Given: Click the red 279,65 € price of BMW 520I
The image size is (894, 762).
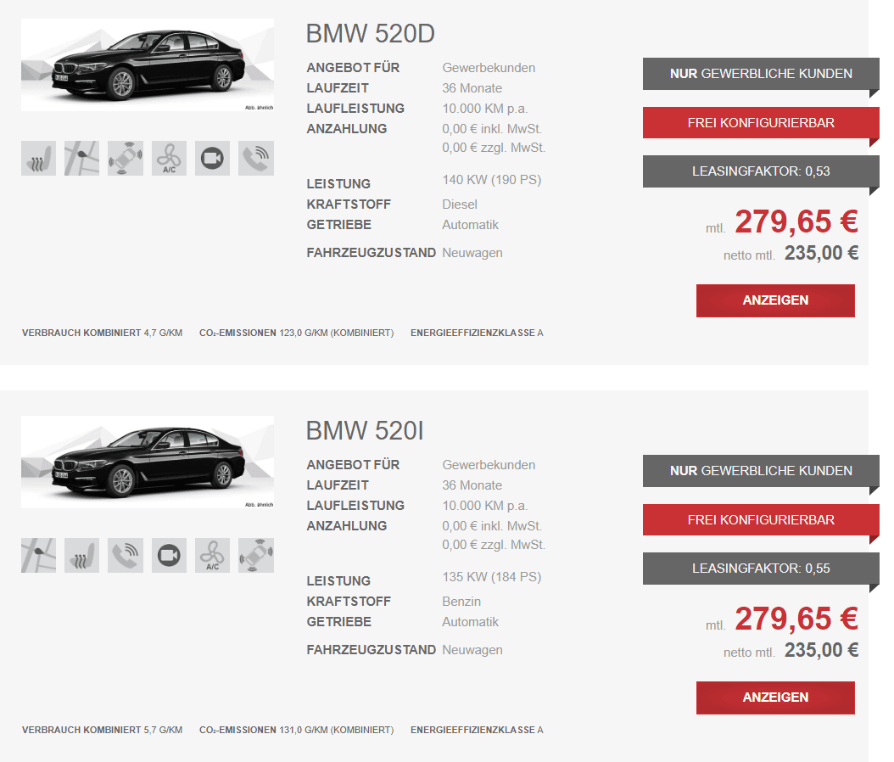Looking at the screenshot, I should point(796,619).
